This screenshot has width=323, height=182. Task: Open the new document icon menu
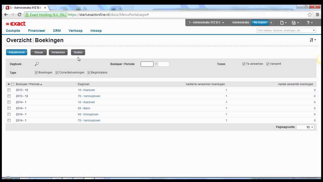[283, 22]
